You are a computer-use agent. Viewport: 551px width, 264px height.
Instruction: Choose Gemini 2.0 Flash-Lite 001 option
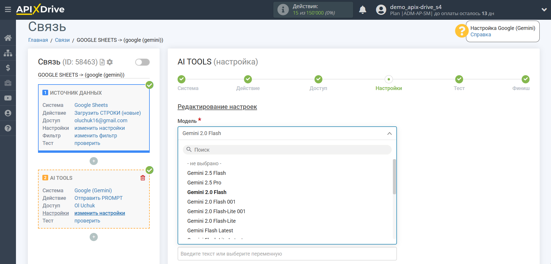click(216, 211)
